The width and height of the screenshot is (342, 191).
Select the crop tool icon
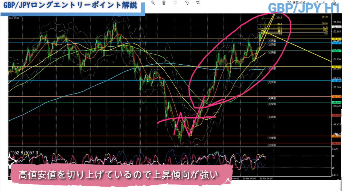[x=198, y=3]
